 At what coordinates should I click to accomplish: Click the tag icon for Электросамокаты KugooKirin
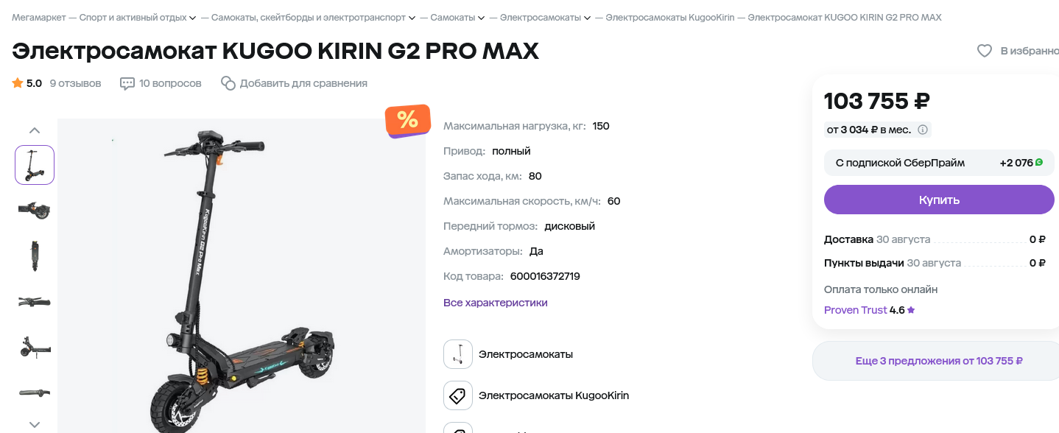click(457, 395)
